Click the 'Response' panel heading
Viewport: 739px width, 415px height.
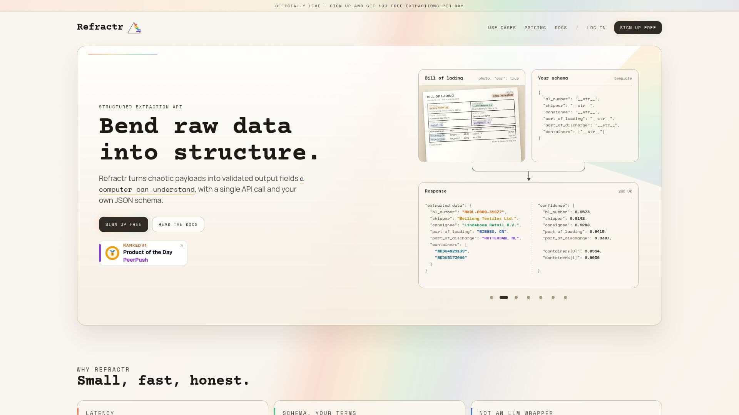[x=436, y=191]
